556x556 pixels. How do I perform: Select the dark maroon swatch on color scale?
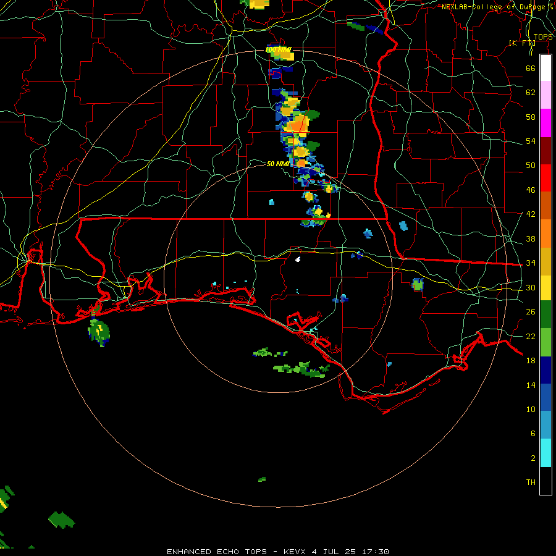point(545,150)
